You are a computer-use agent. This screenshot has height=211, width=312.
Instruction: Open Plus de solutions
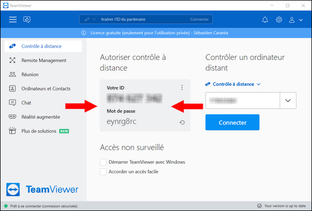[x=43, y=131]
